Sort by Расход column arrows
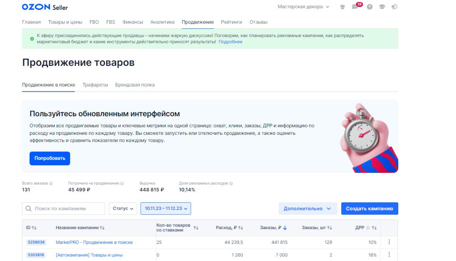 [x=241, y=228]
